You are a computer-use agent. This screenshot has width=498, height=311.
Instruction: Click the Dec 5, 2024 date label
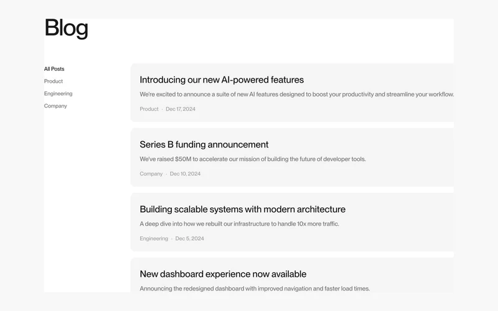pyautogui.click(x=190, y=238)
